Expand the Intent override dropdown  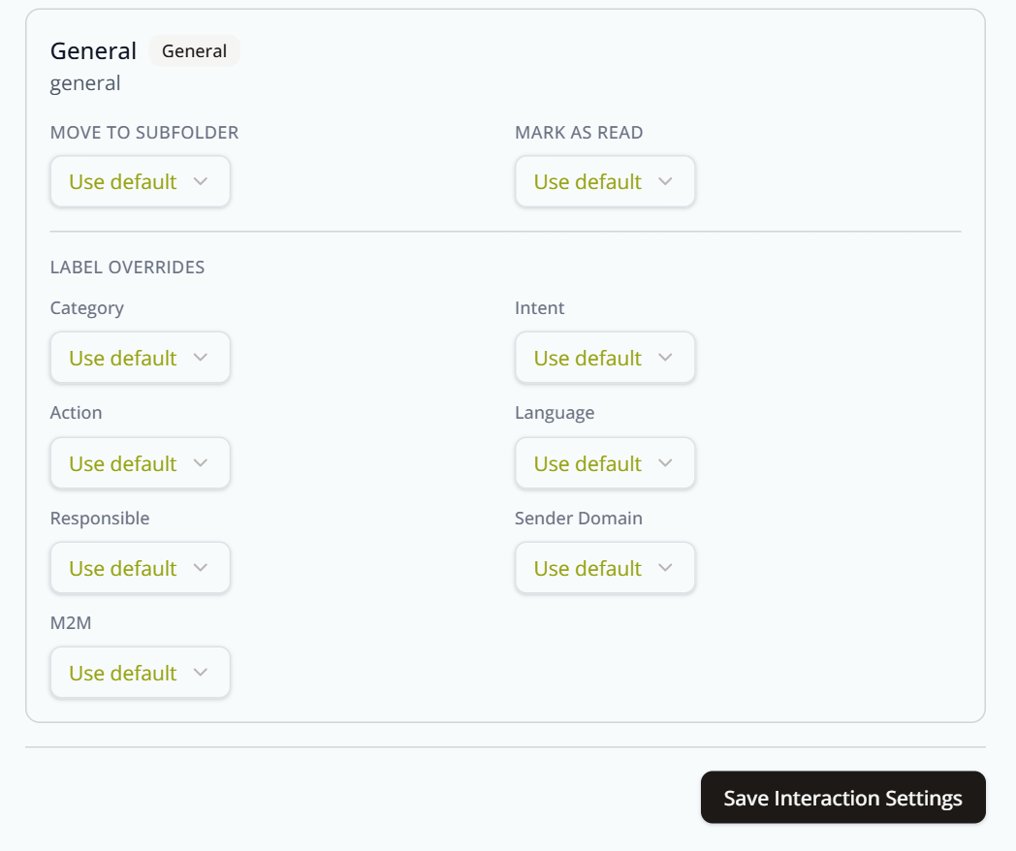coord(605,358)
